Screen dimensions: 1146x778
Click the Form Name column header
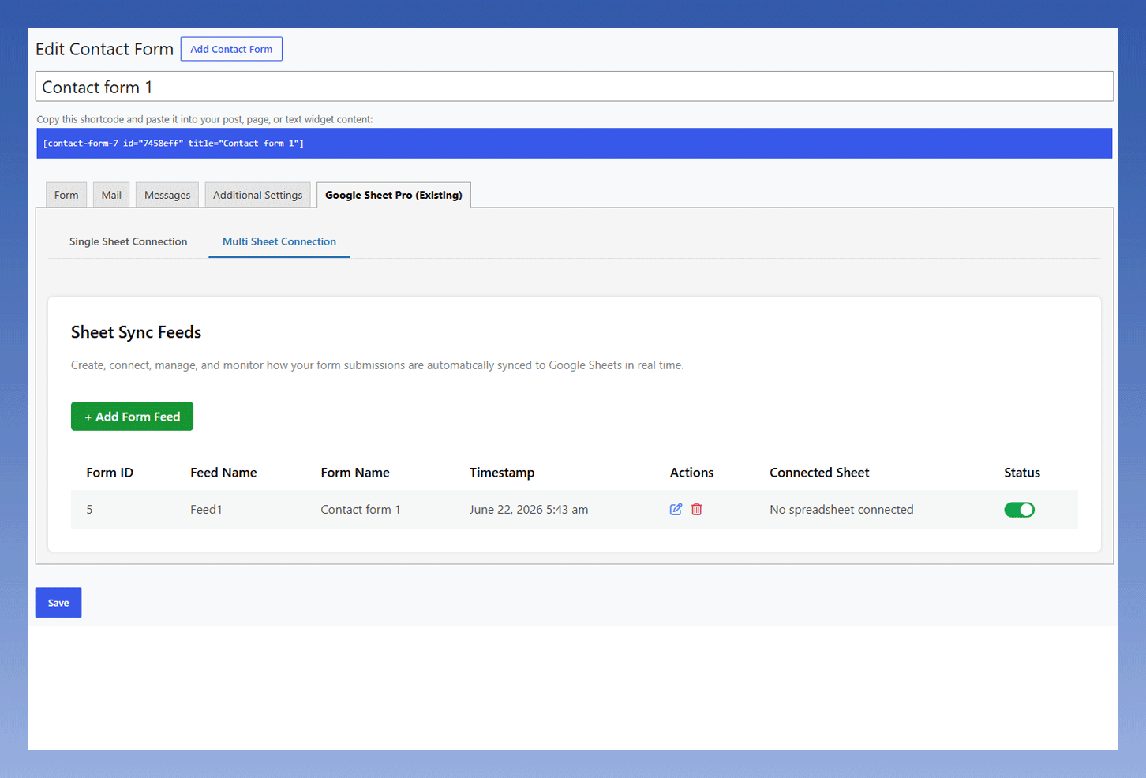355,473
